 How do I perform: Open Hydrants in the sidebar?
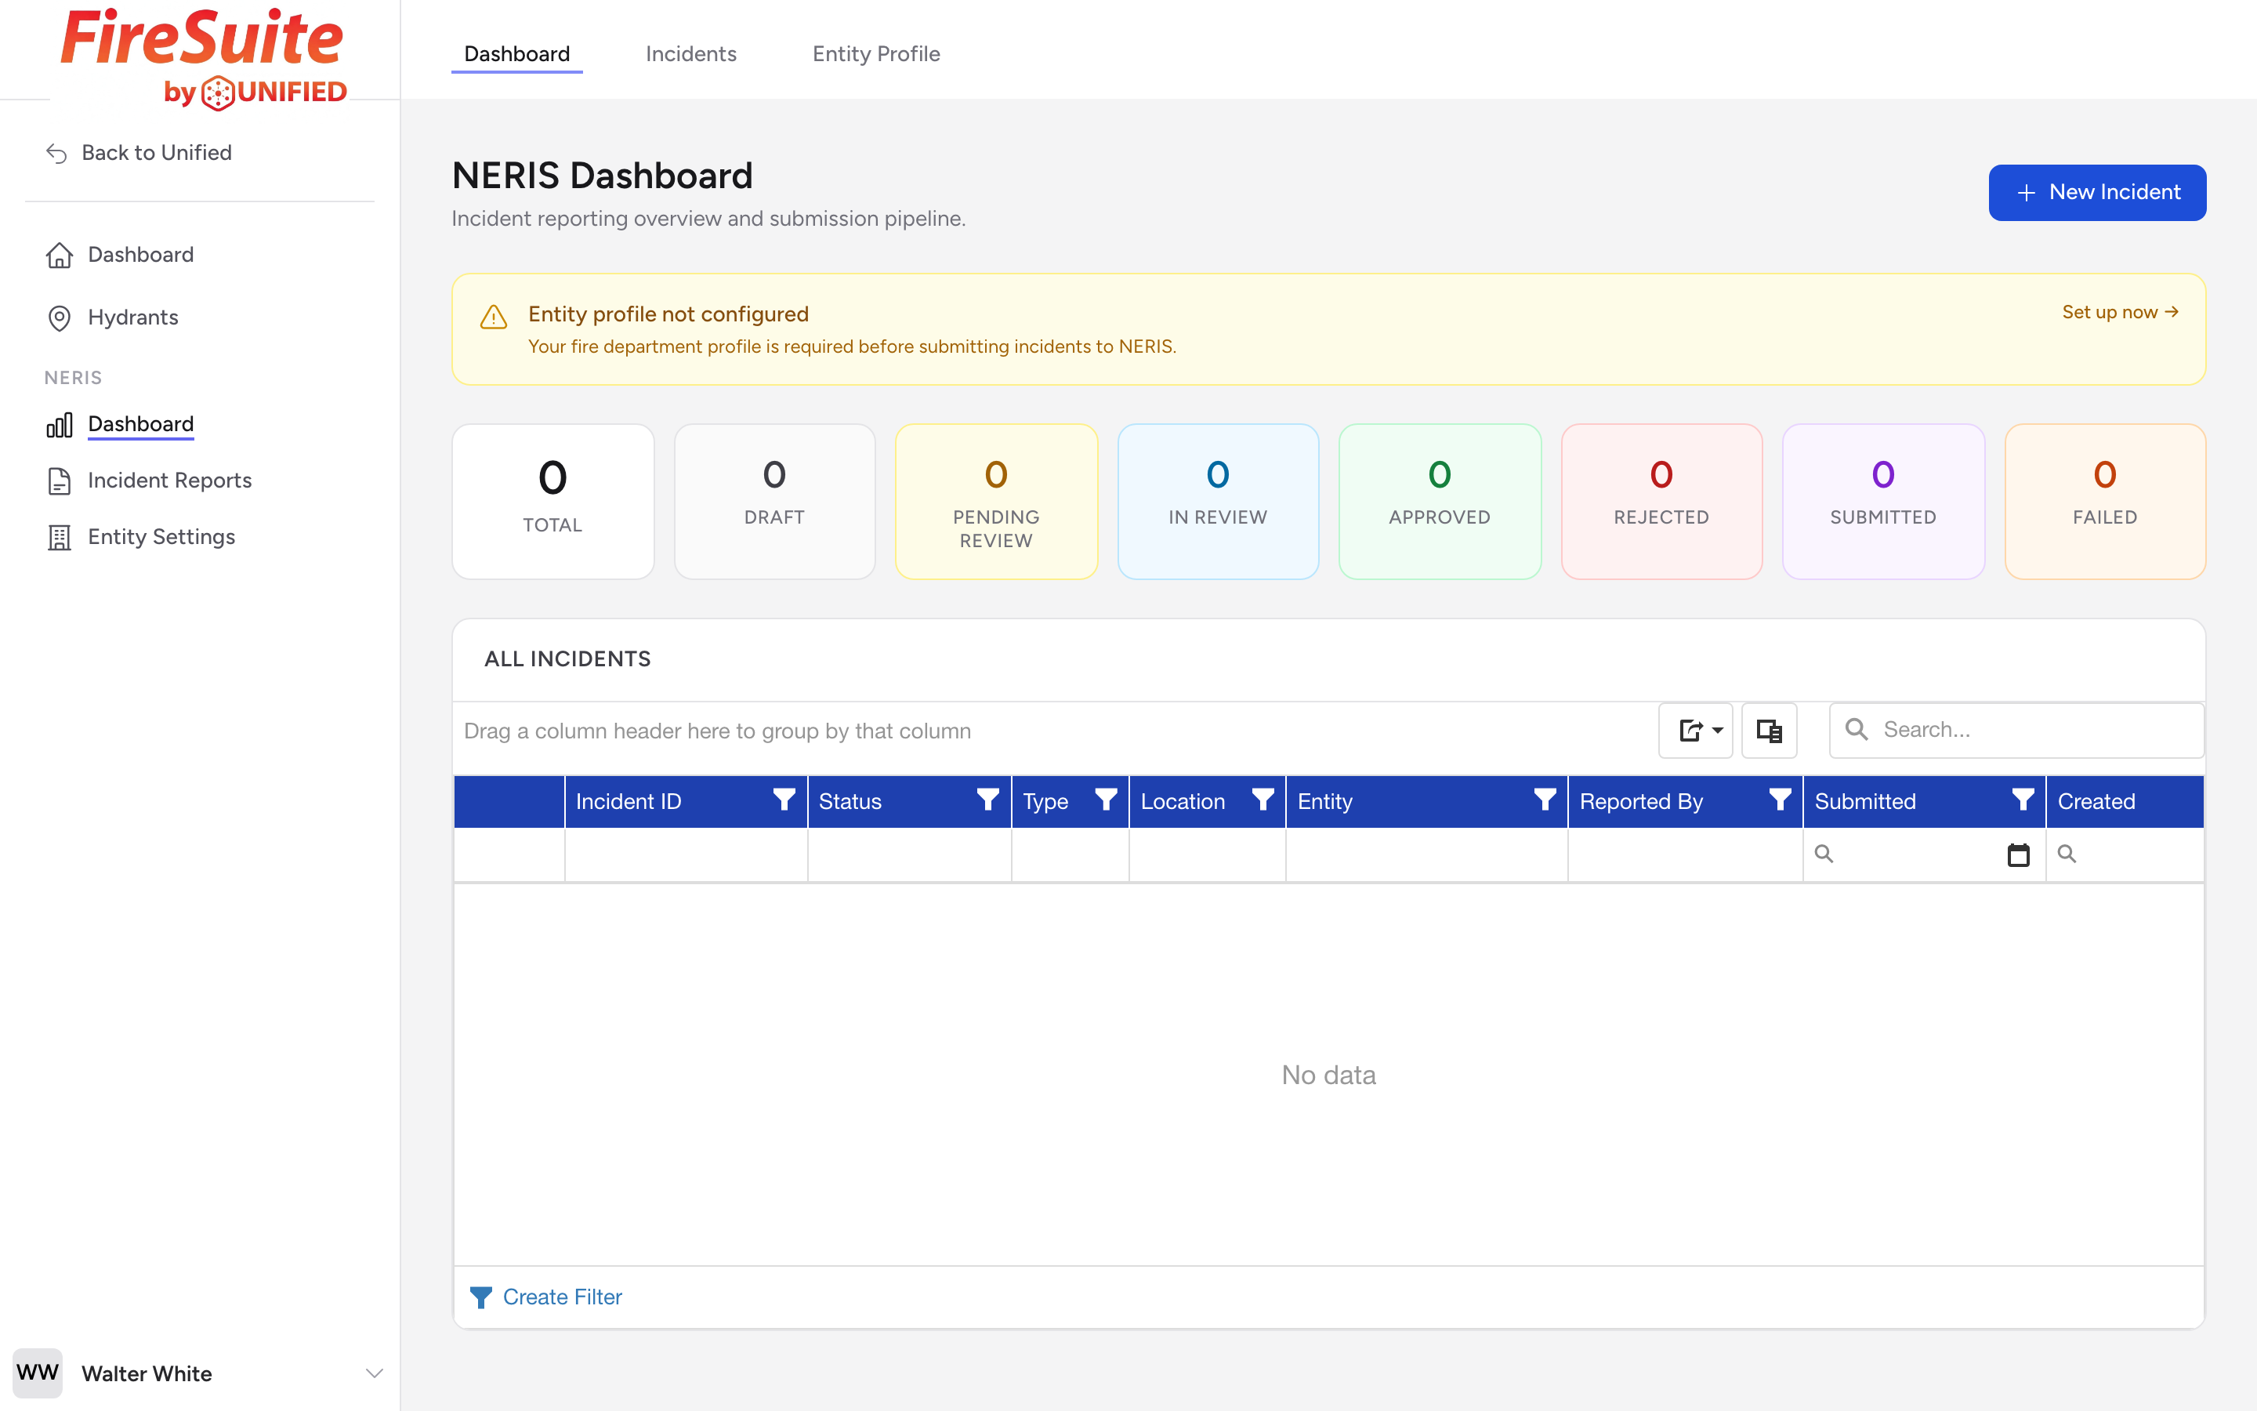(x=132, y=317)
